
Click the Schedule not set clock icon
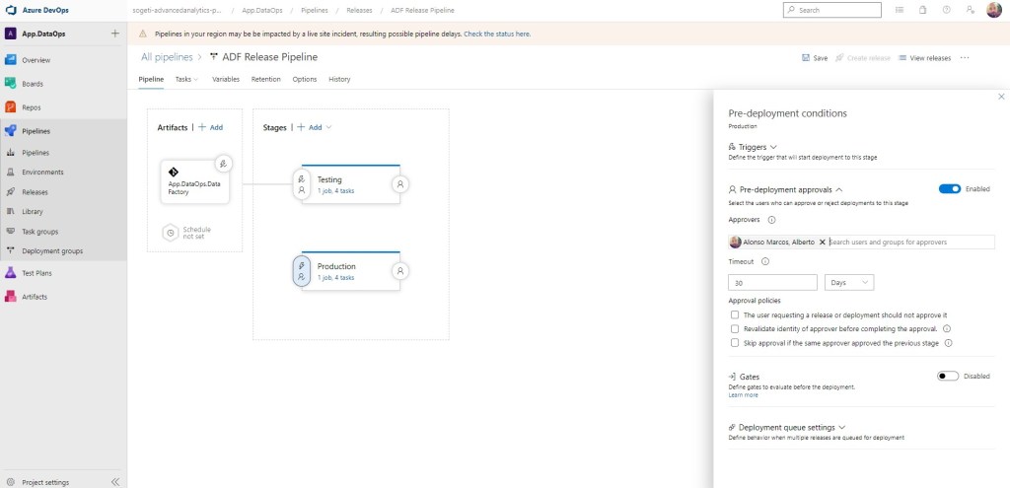click(x=171, y=233)
